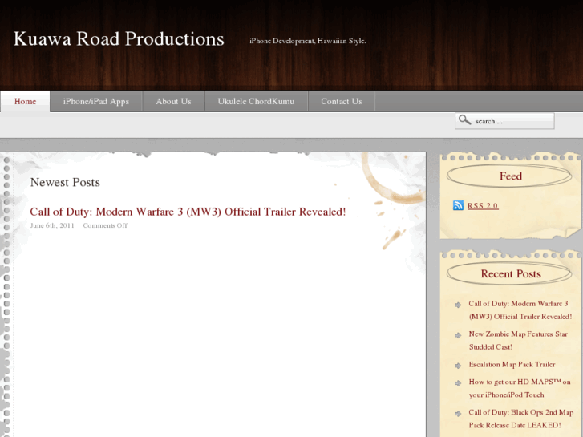
Task: Open Black Ops 2nd Map Pack Release Date post
Action: click(521, 419)
